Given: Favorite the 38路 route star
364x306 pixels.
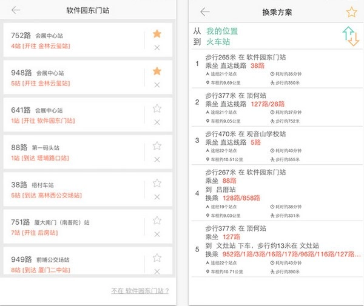Looking at the screenshot, I should point(157,183).
